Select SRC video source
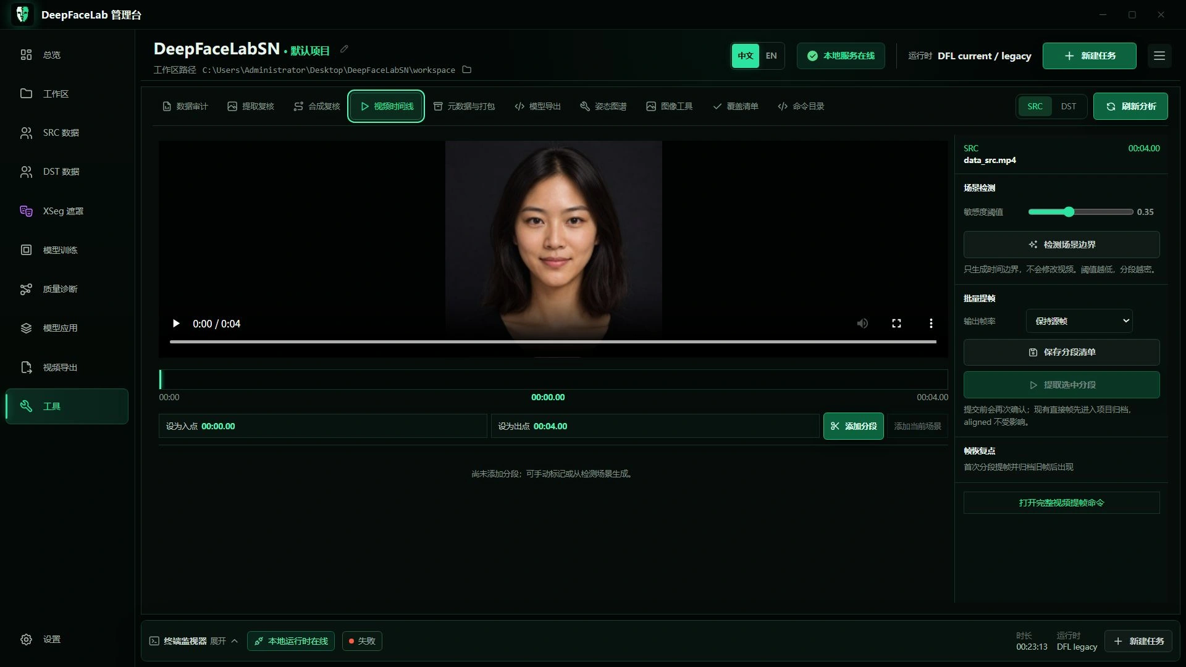The height and width of the screenshot is (667, 1186). pyautogui.click(x=1035, y=106)
